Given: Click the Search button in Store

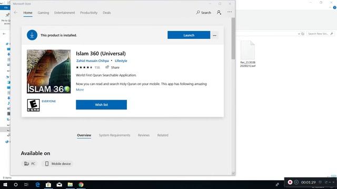Looking at the screenshot, I should pos(204,13).
